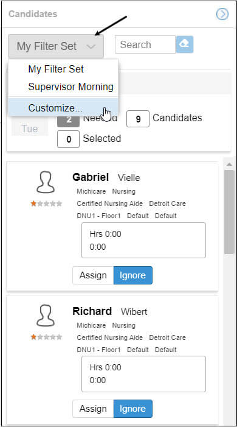Viewport: 237px width, 427px height.
Task: Assign Richard Wibert to the shift
Action: [x=93, y=409]
